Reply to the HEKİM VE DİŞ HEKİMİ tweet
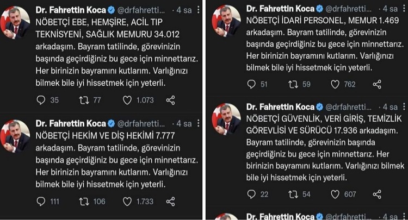The image size is (408, 220). [x=40, y=202]
